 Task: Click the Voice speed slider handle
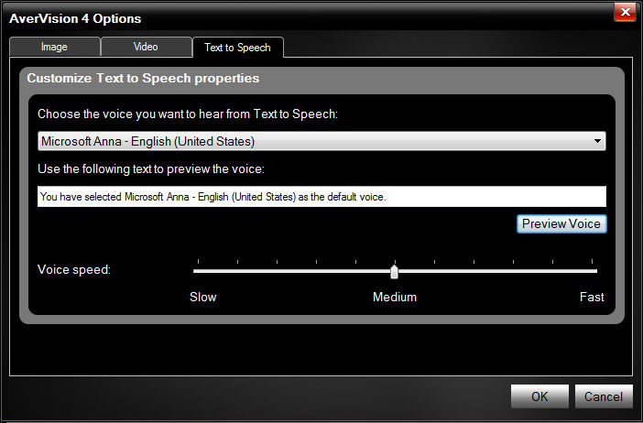(x=394, y=271)
